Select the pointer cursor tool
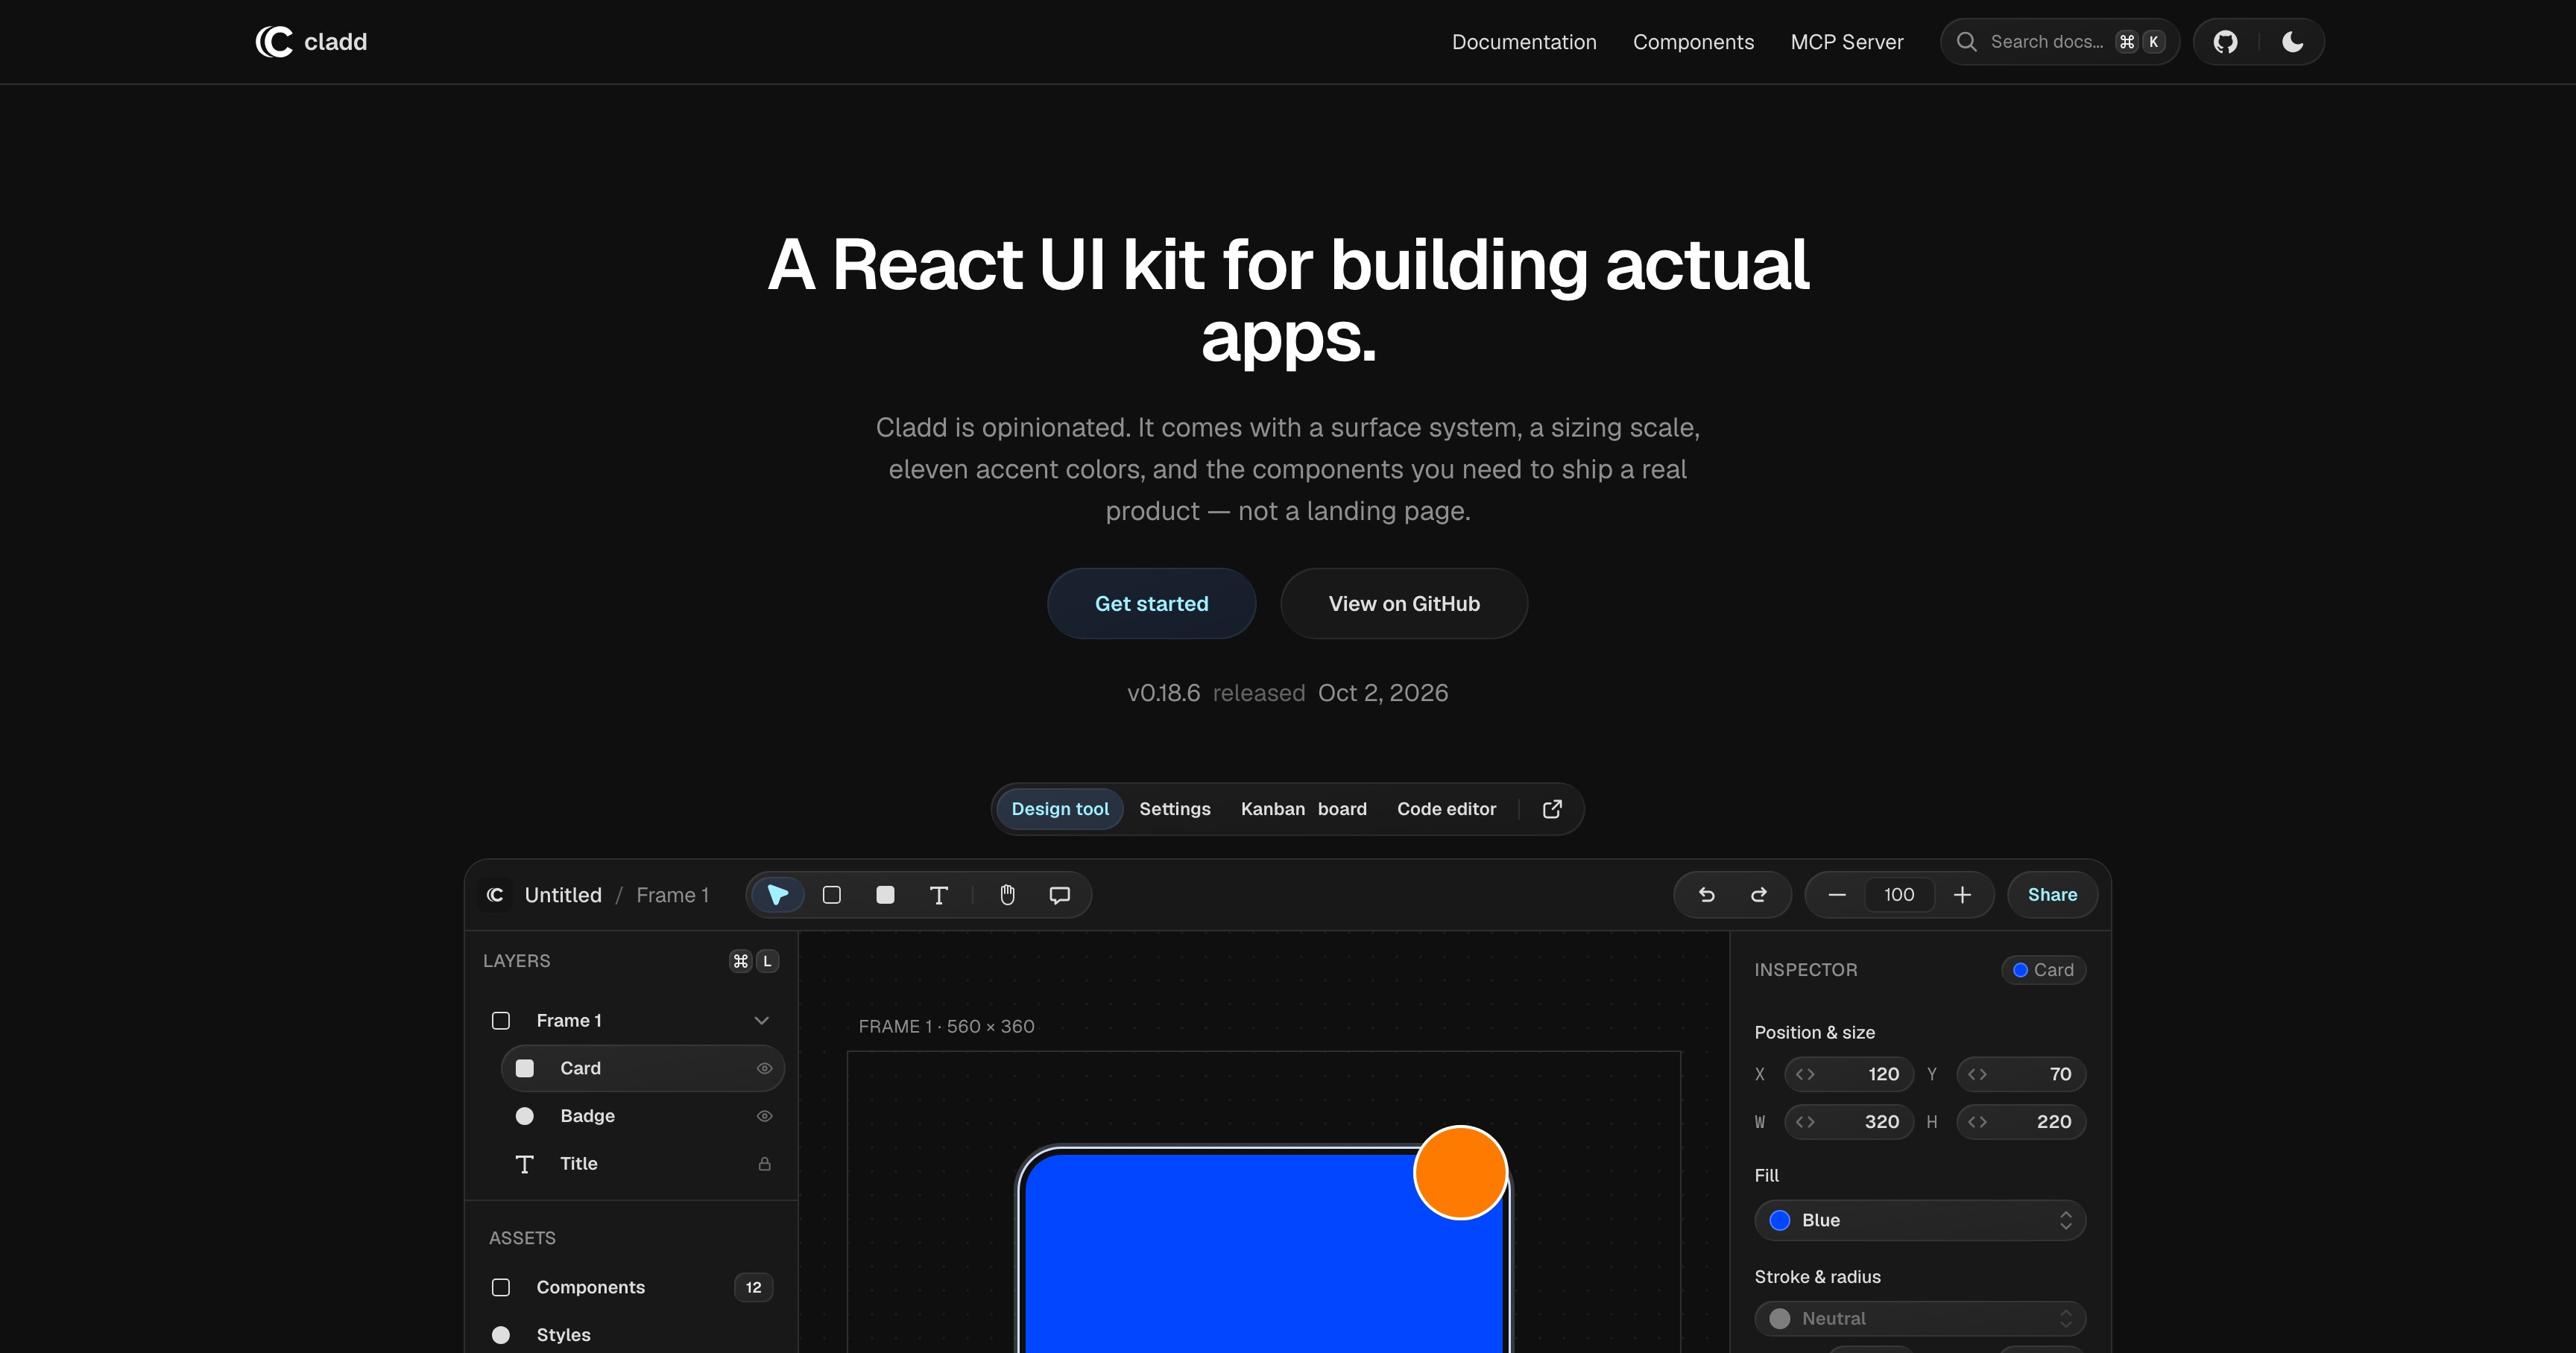 (778, 894)
